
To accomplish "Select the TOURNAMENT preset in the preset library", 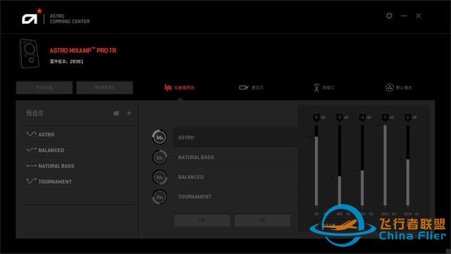I will (78, 182).
